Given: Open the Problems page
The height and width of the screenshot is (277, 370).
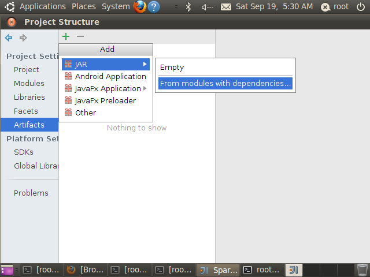Looking at the screenshot, I should click(31, 193).
